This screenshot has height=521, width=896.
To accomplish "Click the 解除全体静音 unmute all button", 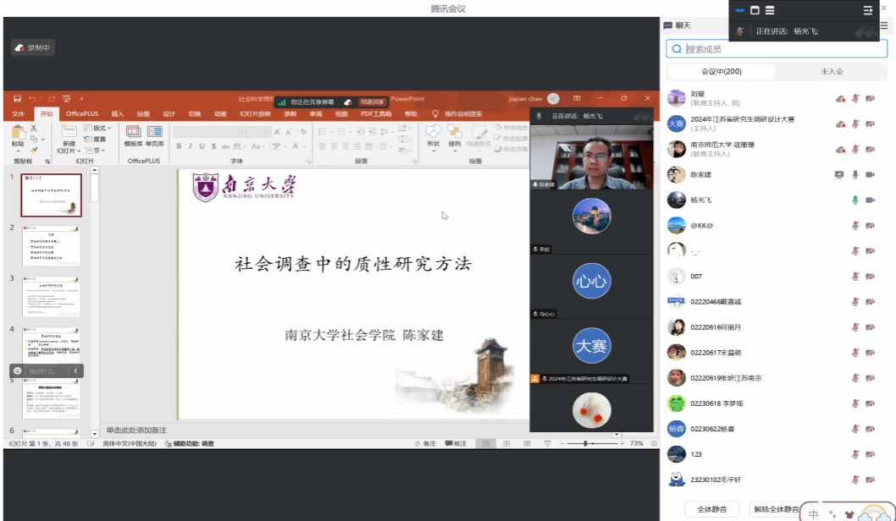I will [776, 509].
